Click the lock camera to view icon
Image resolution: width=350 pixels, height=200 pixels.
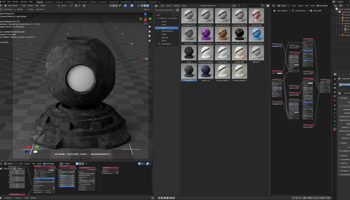(x=150, y=41)
